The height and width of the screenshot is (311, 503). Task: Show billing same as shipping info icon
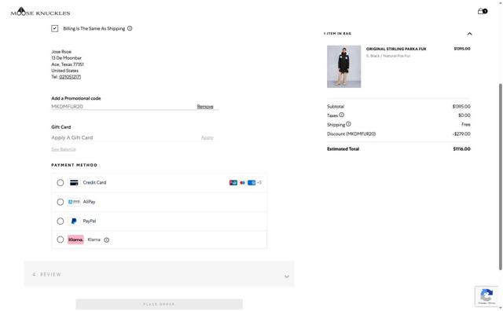pyautogui.click(x=130, y=28)
